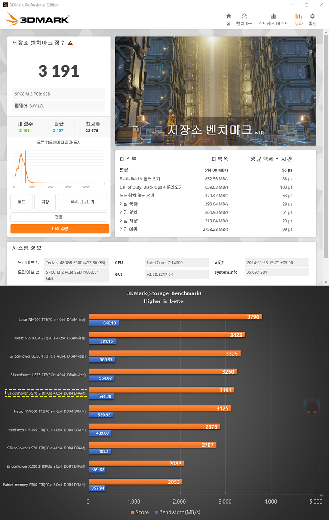Click the 평균 액세스 시간 column header
The image size is (329, 520).
(x=271, y=159)
